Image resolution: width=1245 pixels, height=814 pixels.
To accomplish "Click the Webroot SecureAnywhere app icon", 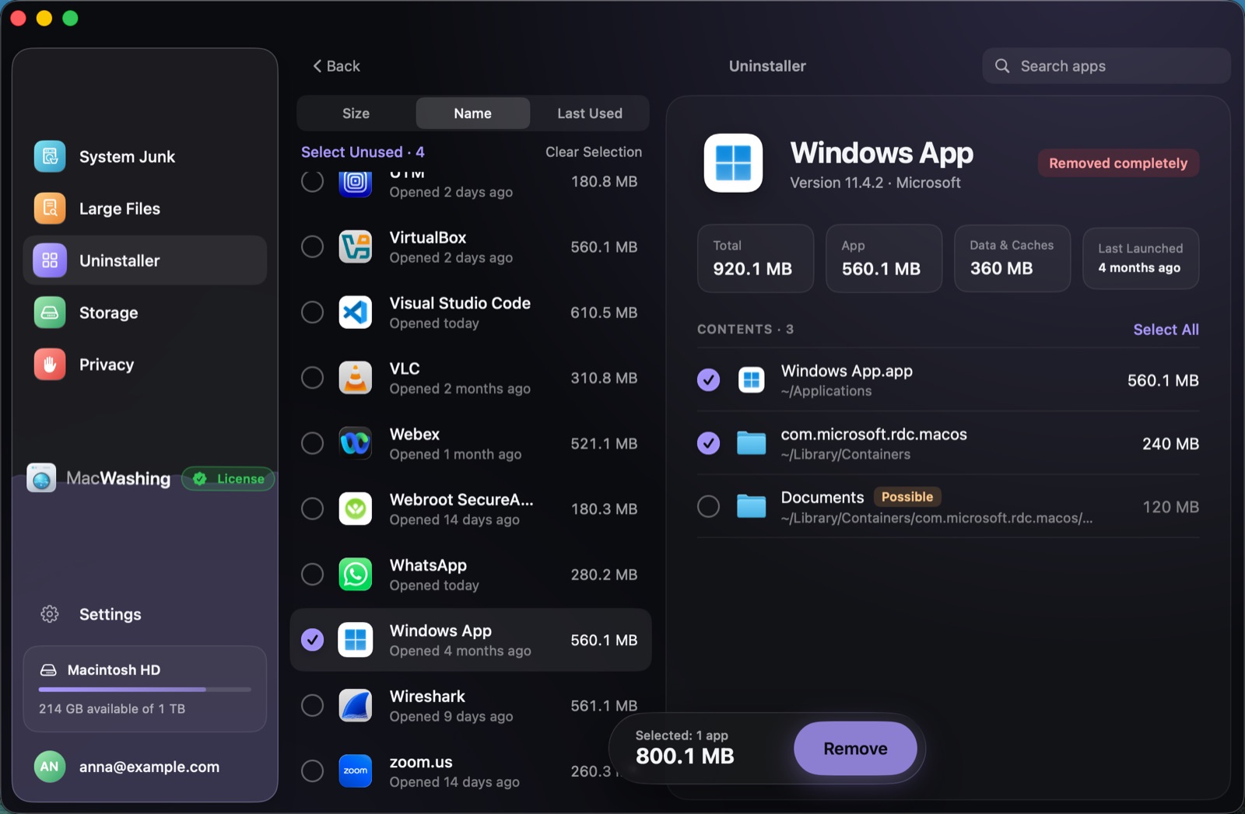I will (356, 508).
